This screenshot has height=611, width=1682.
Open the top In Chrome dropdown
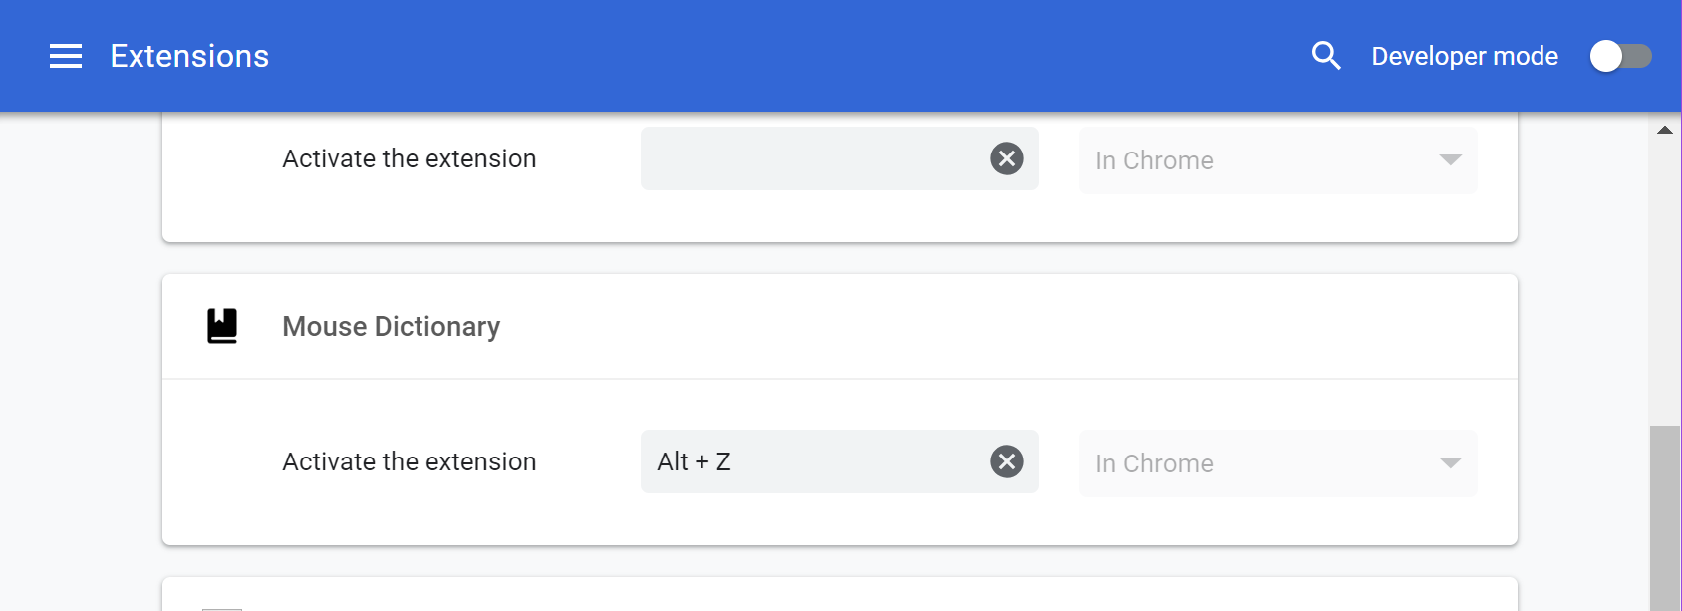click(x=1276, y=159)
